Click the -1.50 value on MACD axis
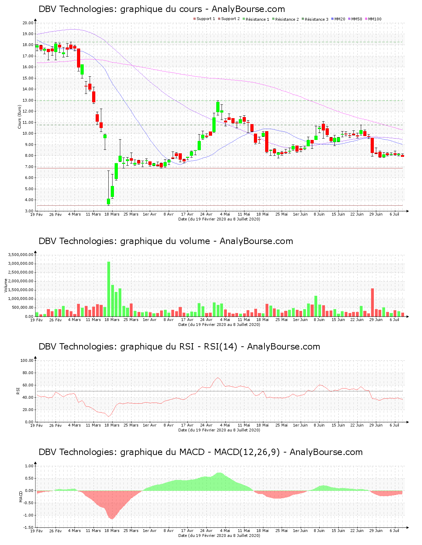The image size is (422, 545). 28,527
